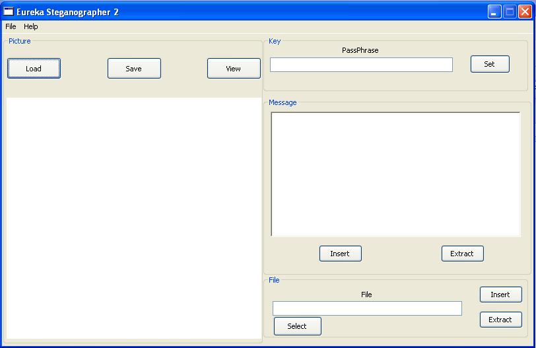
Task: Click the Set key button
Action: (x=490, y=64)
